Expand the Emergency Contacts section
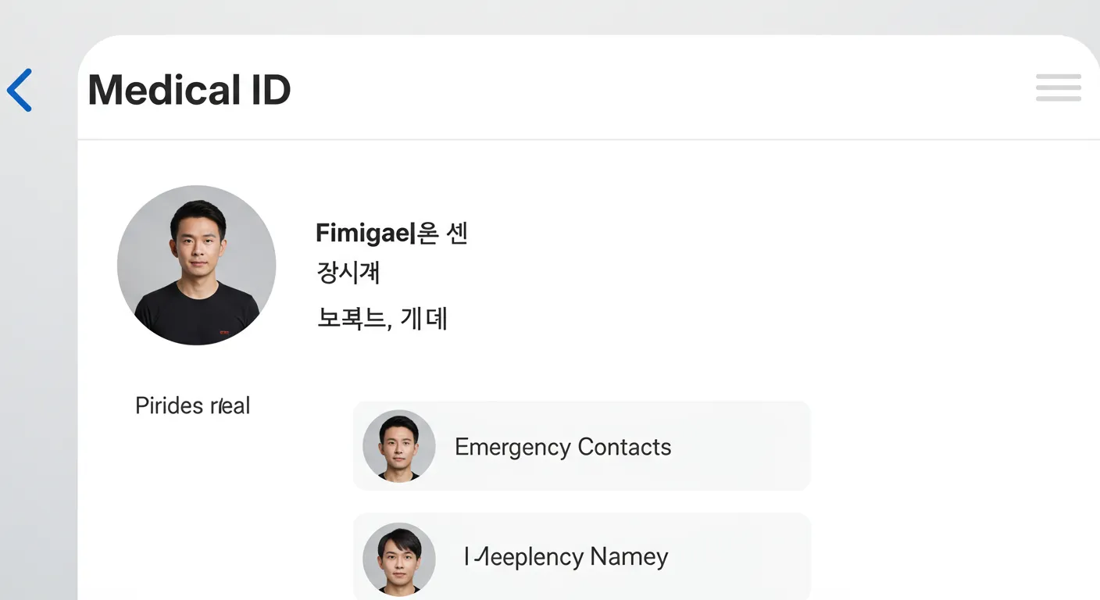 (582, 446)
